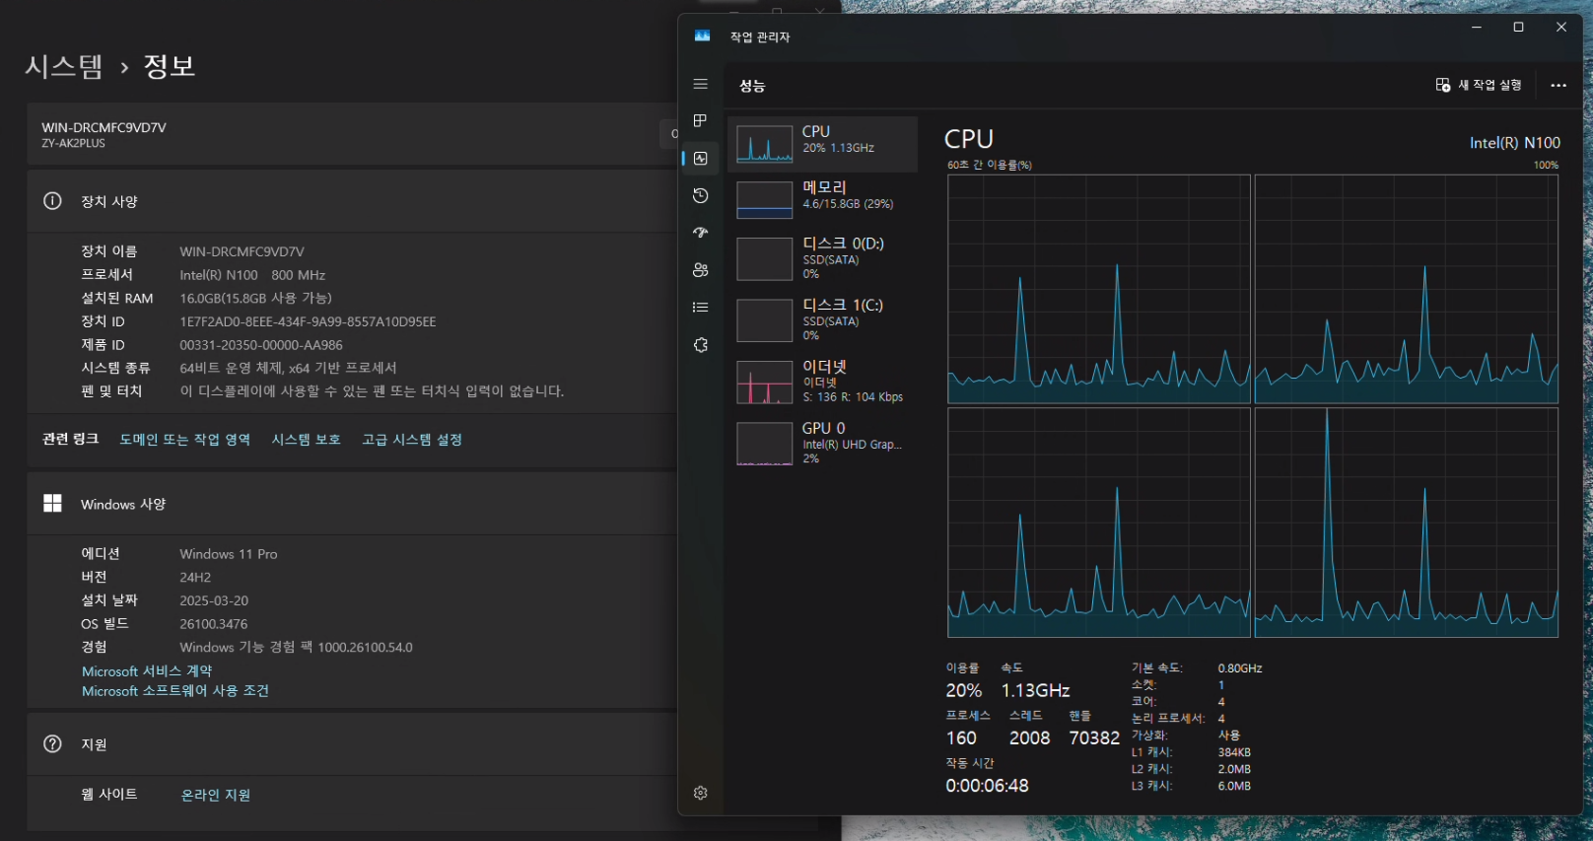The image size is (1593, 841).
Task: Click the OS build value 26100.3476
Action: click(x=214, y=624)
